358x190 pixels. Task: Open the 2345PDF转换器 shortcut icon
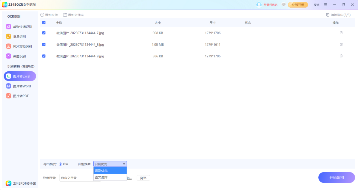pyautogui.click(x=9, y=183)
